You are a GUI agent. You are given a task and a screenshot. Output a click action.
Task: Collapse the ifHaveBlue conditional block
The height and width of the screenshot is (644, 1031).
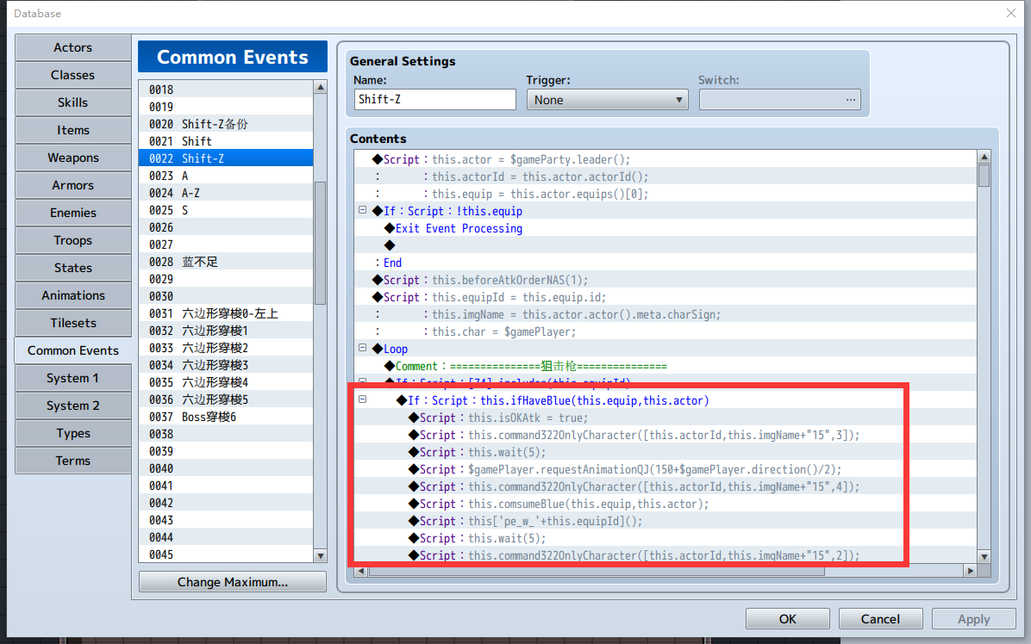[x=362, y=399]
